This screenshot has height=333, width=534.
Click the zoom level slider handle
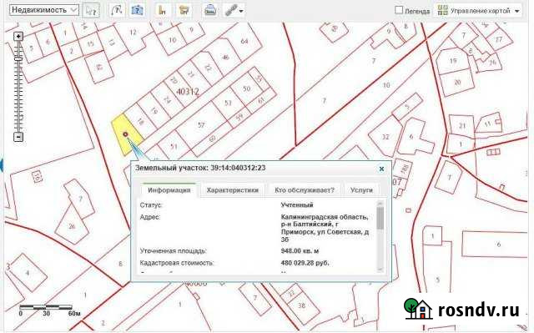pyautogui.click(x=18, y=58)
